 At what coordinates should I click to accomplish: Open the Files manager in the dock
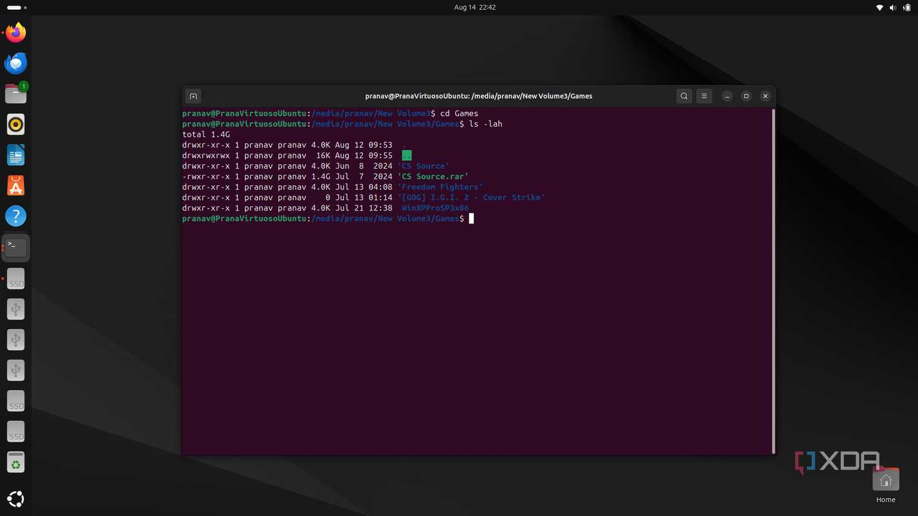click(16, 94)
